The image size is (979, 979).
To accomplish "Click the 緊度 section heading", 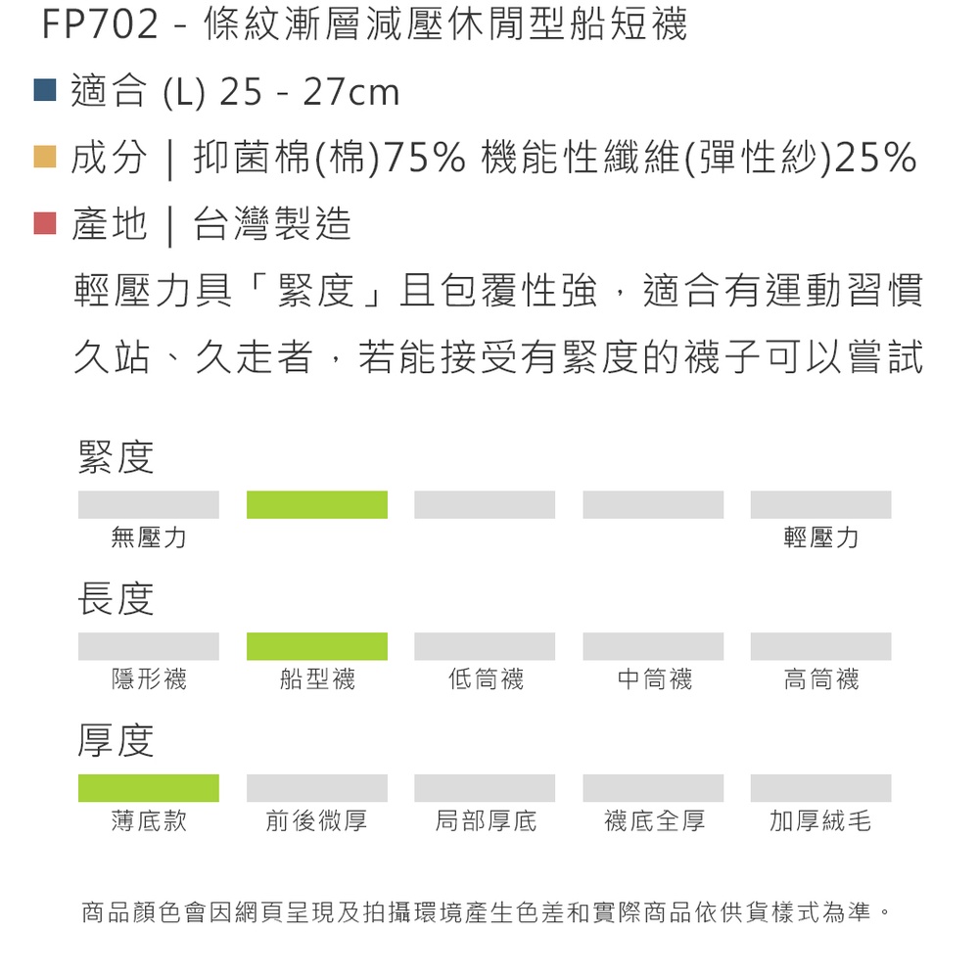I will tap(116, 457).
